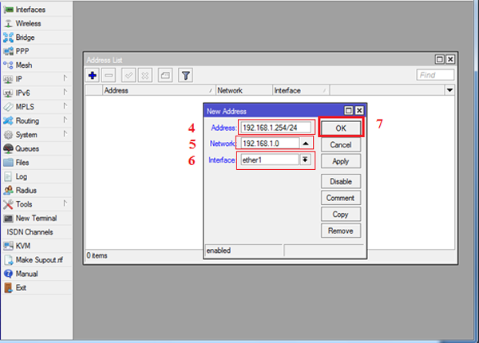Click the Find search box
Viewport: 479px width, 343px height.
coord(435,75)
